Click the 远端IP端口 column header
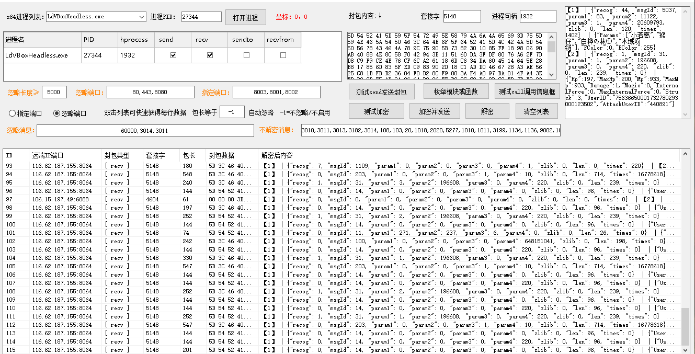Viewport: 695px width, 354px height. 65,155
